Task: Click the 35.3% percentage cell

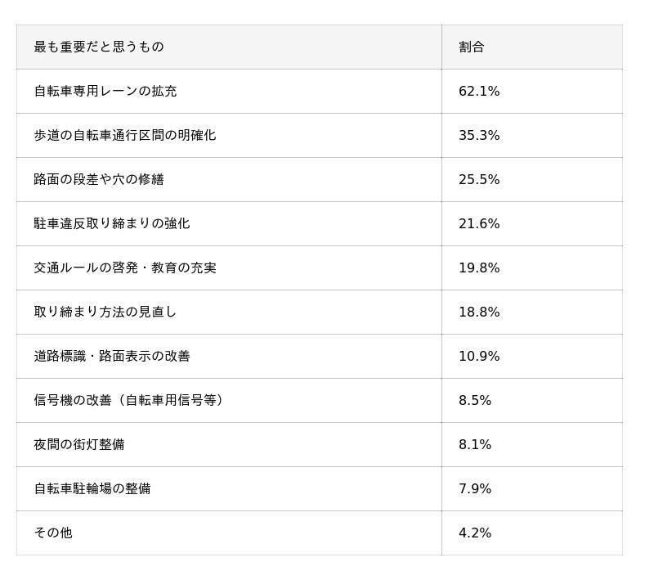Action: tap(532, 135)
